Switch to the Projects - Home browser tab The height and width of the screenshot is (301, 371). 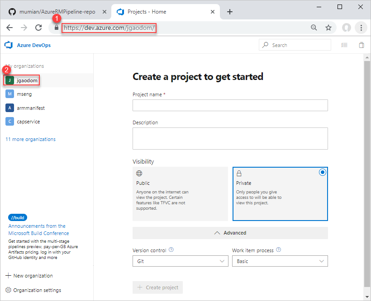pos(154,12)
